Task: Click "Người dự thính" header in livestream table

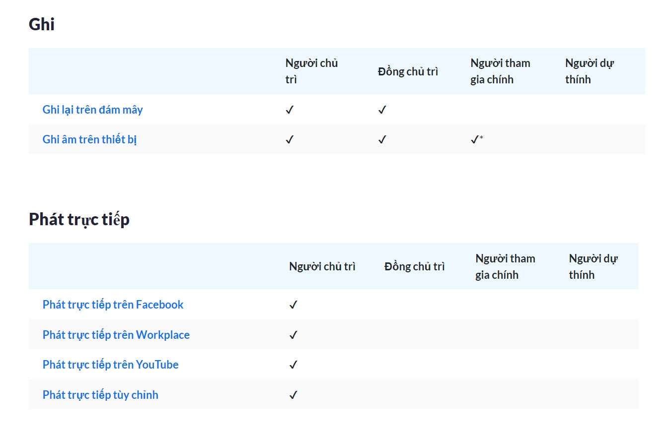Action: [593, 266]
